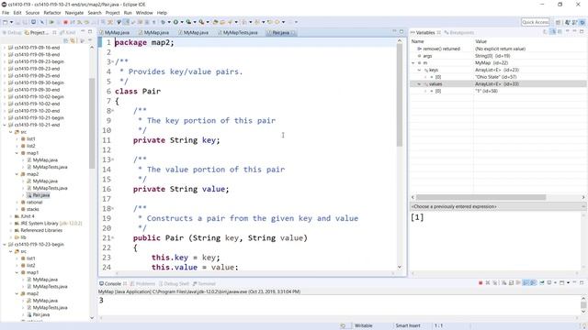
Task: Click the Pin Console icon
Action: (542, 283)
